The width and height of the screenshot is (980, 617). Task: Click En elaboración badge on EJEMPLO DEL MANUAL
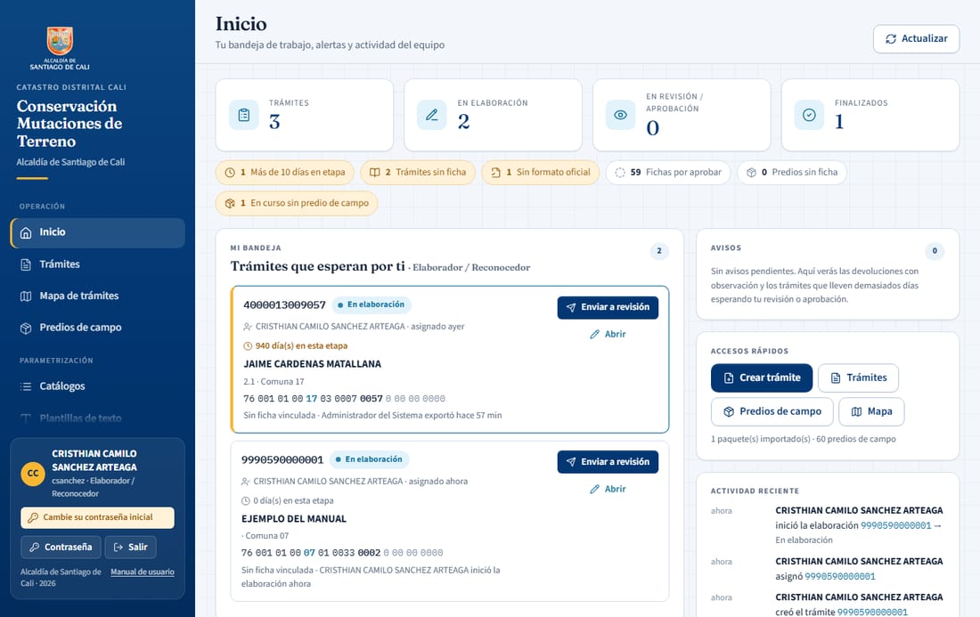pos(369,459)
